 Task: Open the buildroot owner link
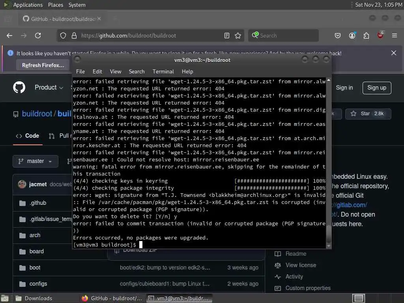(x=37, y=114)
